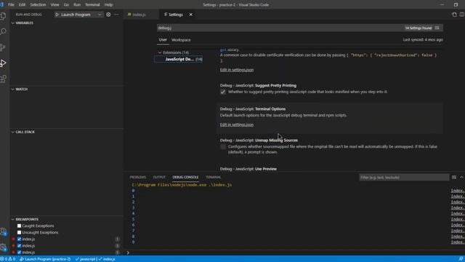This screenshot has height=262, width=465.
Task: Open launch.json with gear icon
Action: [108, 15]
